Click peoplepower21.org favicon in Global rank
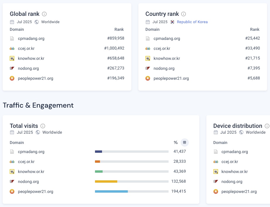The height and width of the screenshot is (207, 270). (12, 78)
